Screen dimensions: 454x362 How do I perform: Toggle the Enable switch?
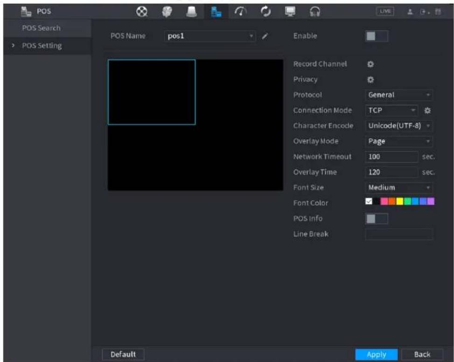[377, 36]
